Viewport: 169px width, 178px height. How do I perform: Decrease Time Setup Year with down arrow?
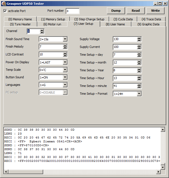[x=139, y=71]
